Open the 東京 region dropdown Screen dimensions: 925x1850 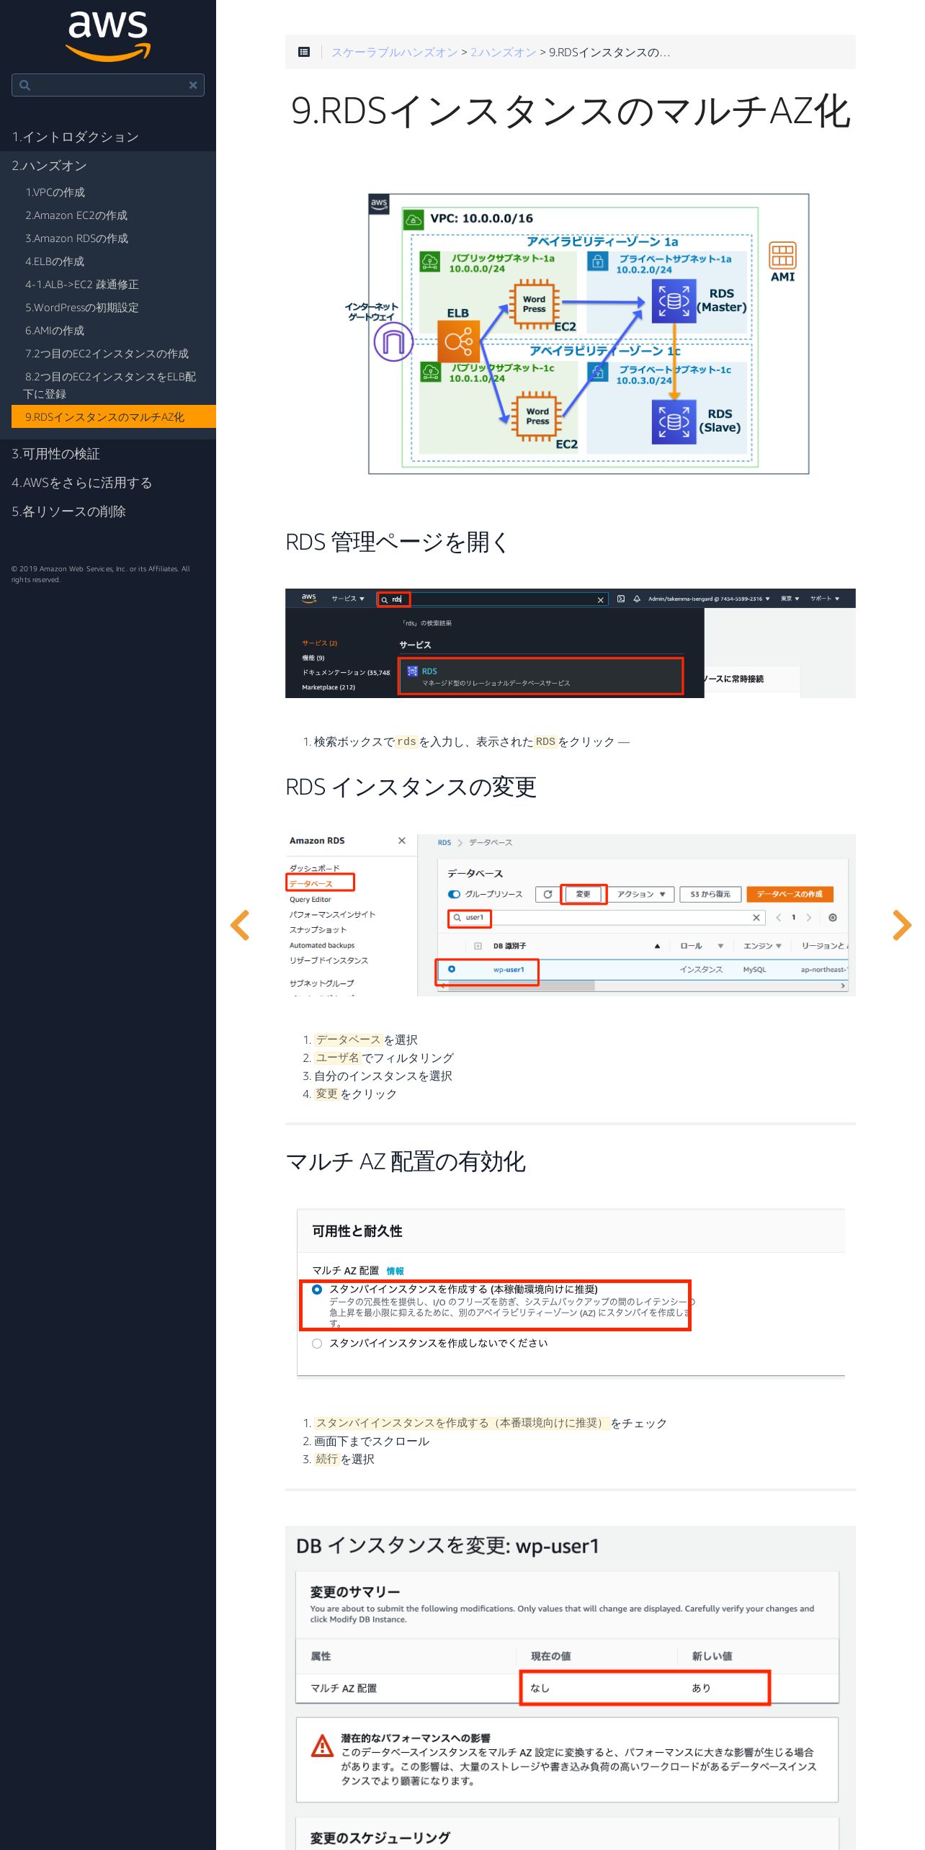(x=790, y=599)
